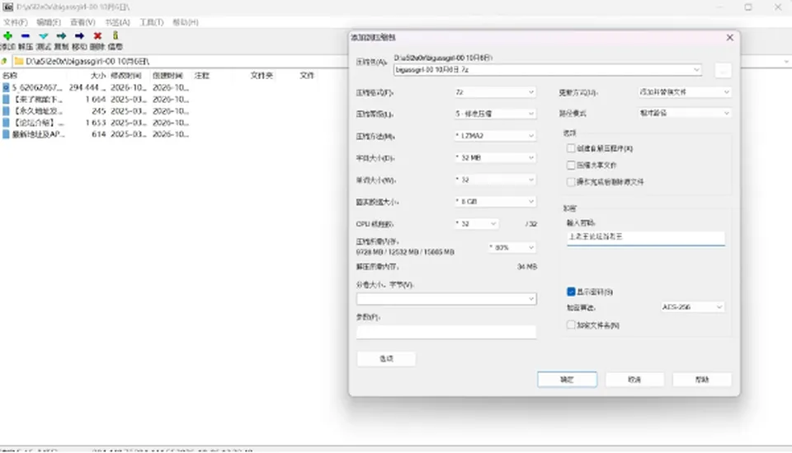792x453 pixels.
Task: Sort by the Name column header
Action: (10, 76)
